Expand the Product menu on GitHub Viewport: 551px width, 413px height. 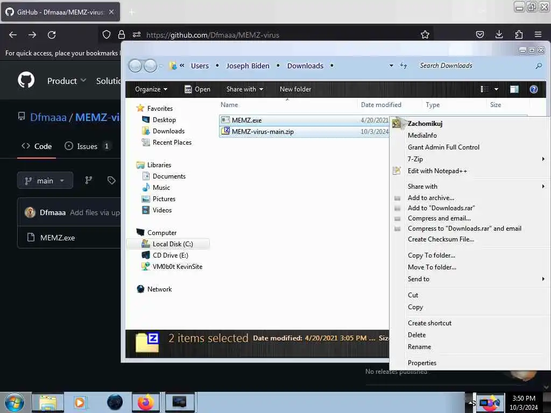tap(67, 81)
